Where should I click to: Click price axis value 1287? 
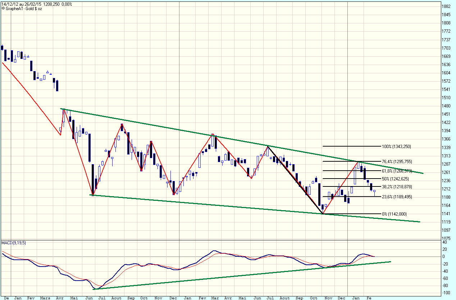(x=446, y=164)
